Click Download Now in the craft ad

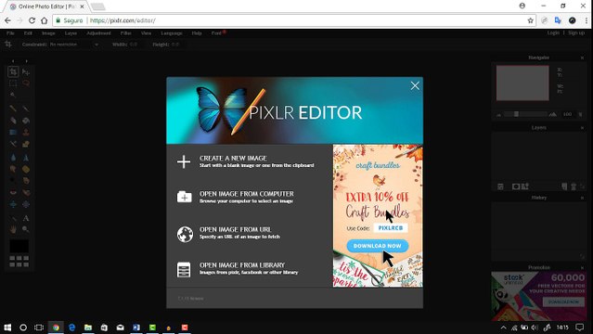(x=378, y=246)
